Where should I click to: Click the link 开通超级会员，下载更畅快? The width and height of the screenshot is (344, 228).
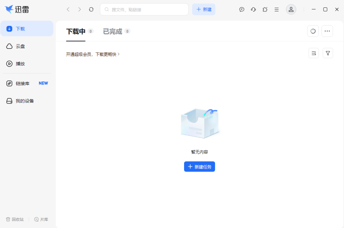(x=93, y=54)
